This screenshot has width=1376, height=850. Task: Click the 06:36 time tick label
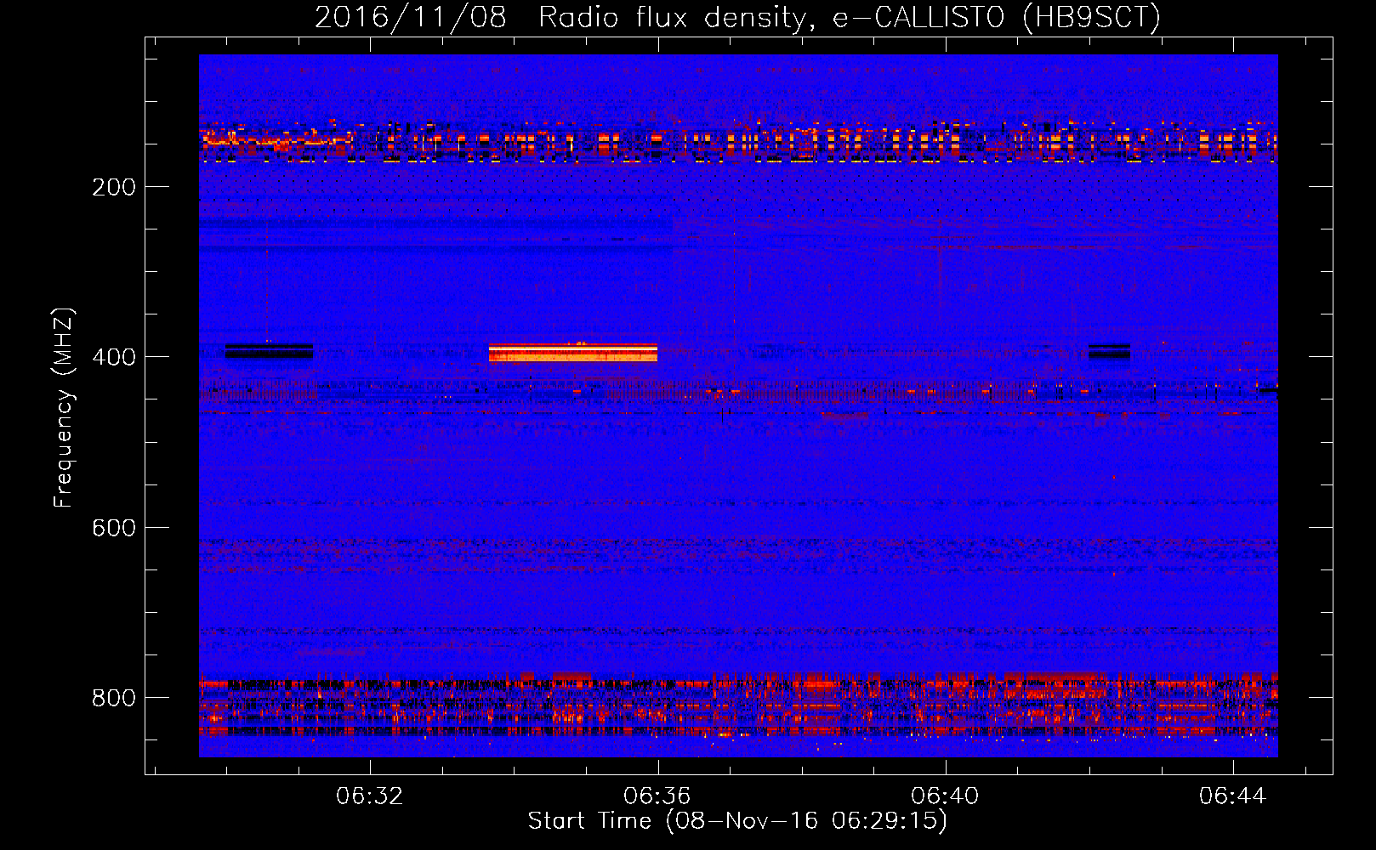[657, 796]
